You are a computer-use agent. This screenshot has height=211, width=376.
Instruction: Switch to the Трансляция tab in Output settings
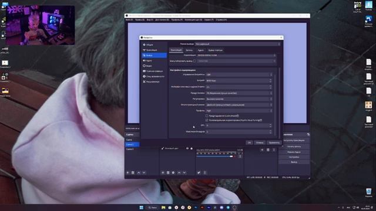176,50
